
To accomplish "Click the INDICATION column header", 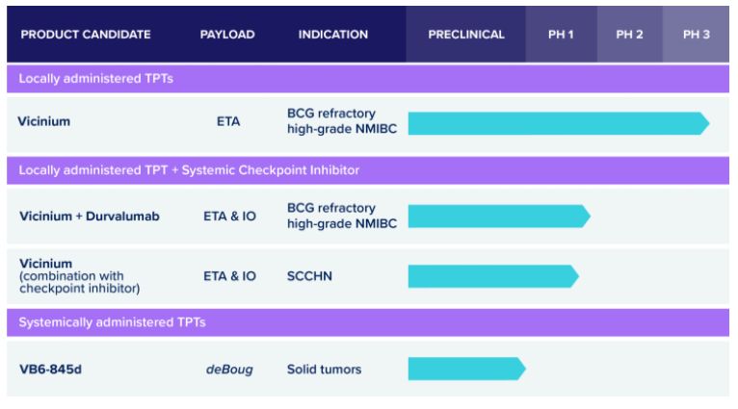I will (333, 35).
